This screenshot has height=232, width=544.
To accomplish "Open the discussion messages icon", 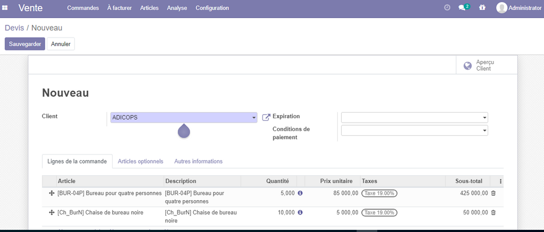I will 463,8.
